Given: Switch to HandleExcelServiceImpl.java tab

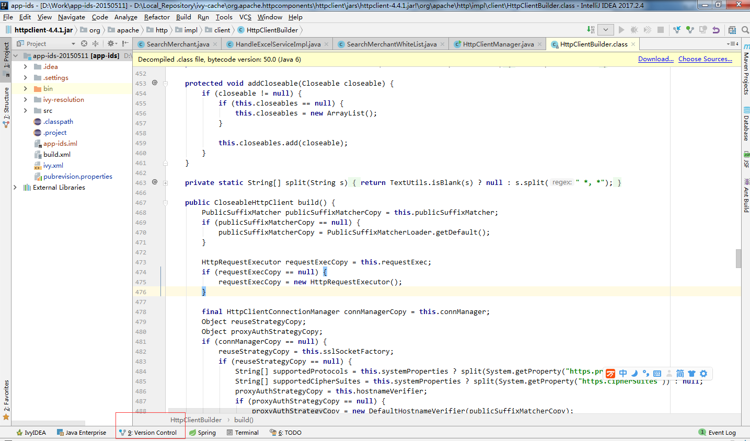Looking at the screenshot, I should pyautogui.click(x=278, y=44).
